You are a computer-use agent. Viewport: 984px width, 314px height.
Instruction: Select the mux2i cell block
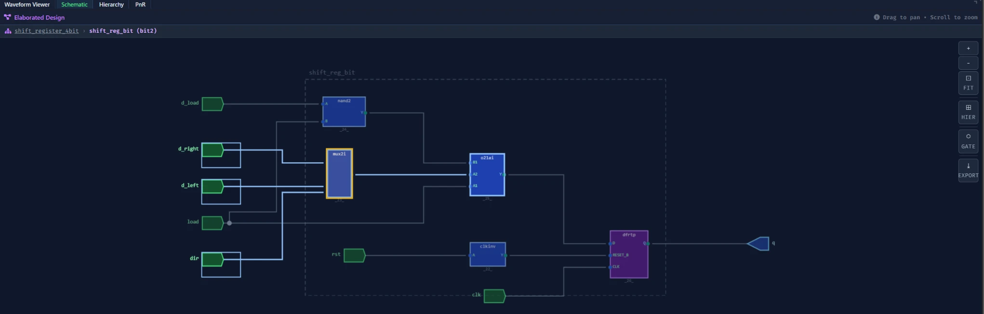pos(339,173)
